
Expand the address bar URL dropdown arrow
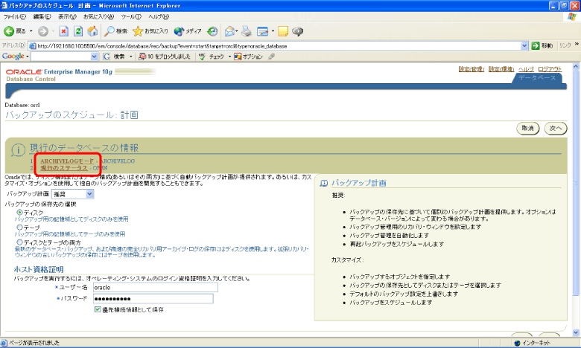click(x=524, y=46)
